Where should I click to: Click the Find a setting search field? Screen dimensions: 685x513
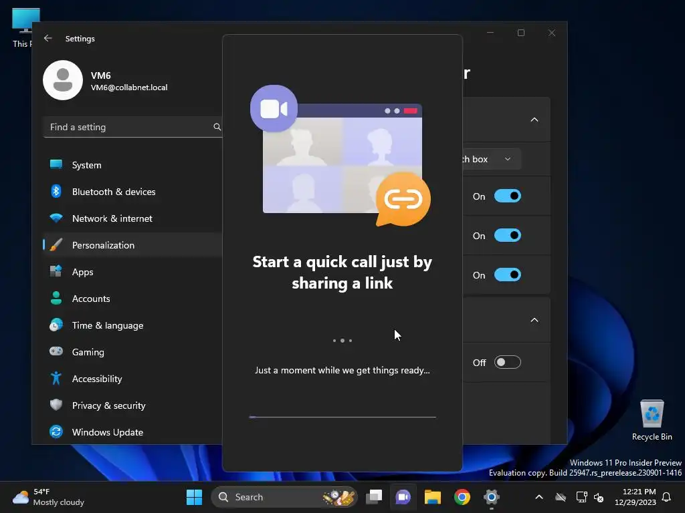tap(133, 127)
